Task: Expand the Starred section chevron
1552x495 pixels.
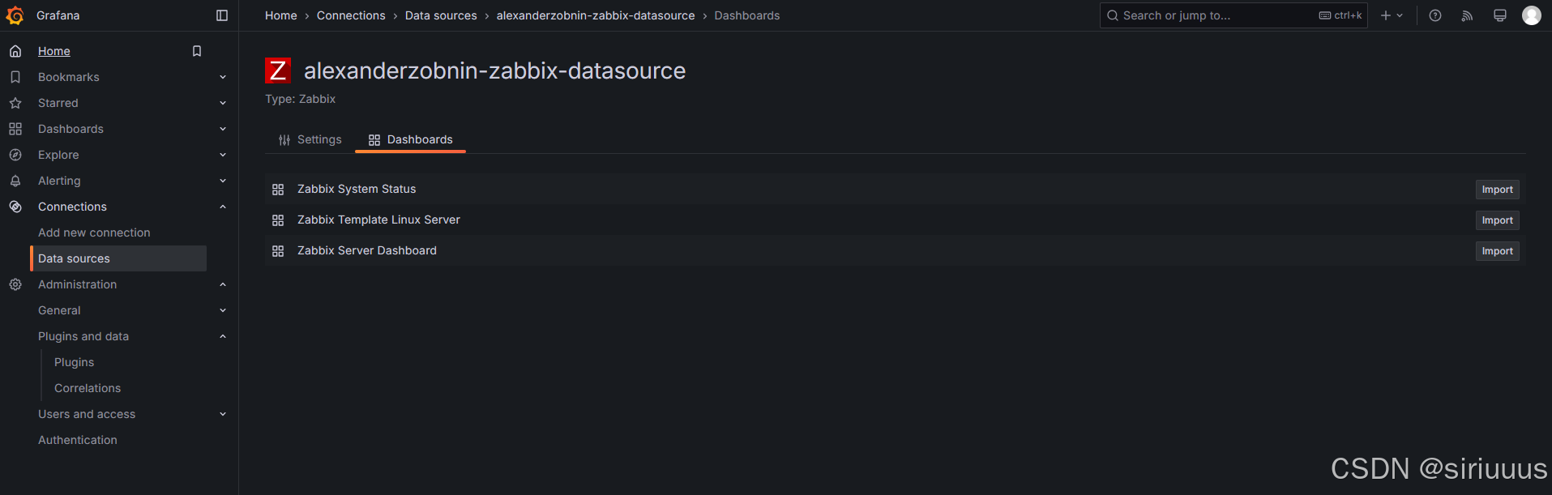Action: pyautogui.click(x=223, y=103)
